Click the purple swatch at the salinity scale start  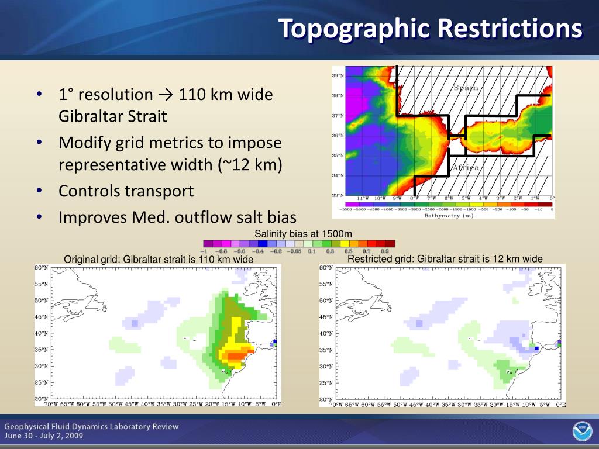[x=208, y=244]
